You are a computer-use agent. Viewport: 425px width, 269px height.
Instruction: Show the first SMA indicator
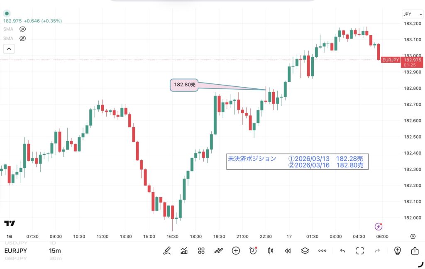point(23,29)
